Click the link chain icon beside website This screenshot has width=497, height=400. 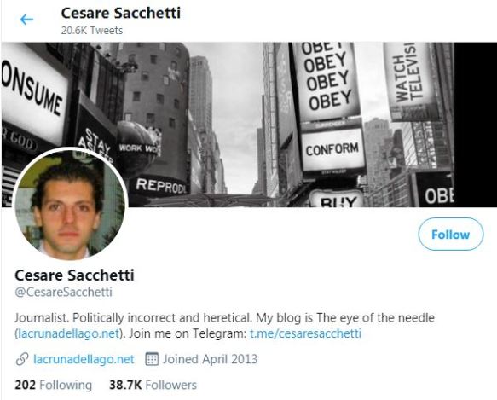pyautogui.click(x=22, y=359)
